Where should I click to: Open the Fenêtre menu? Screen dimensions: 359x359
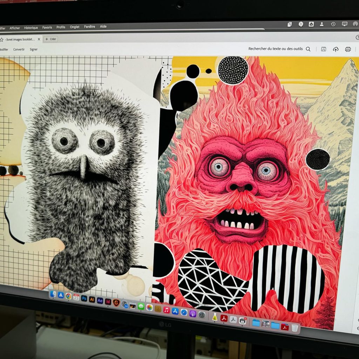coord(89,27)
